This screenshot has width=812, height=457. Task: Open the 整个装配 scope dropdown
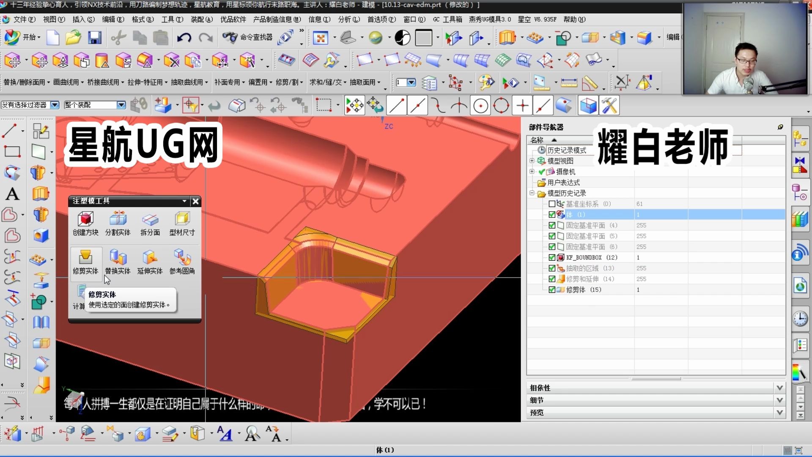[122, 105]
